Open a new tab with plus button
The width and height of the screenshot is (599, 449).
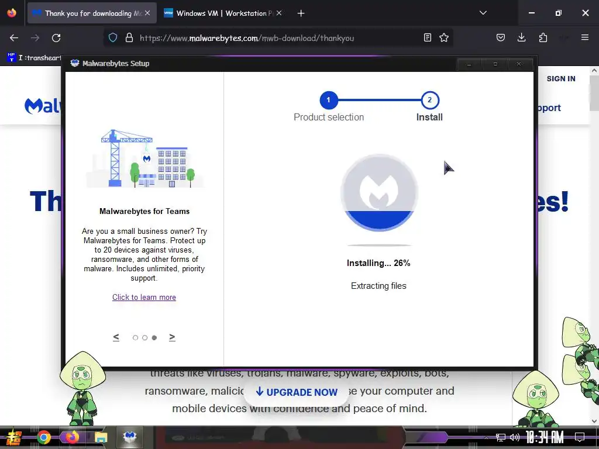pyautogui.click(x=301, y=13)
